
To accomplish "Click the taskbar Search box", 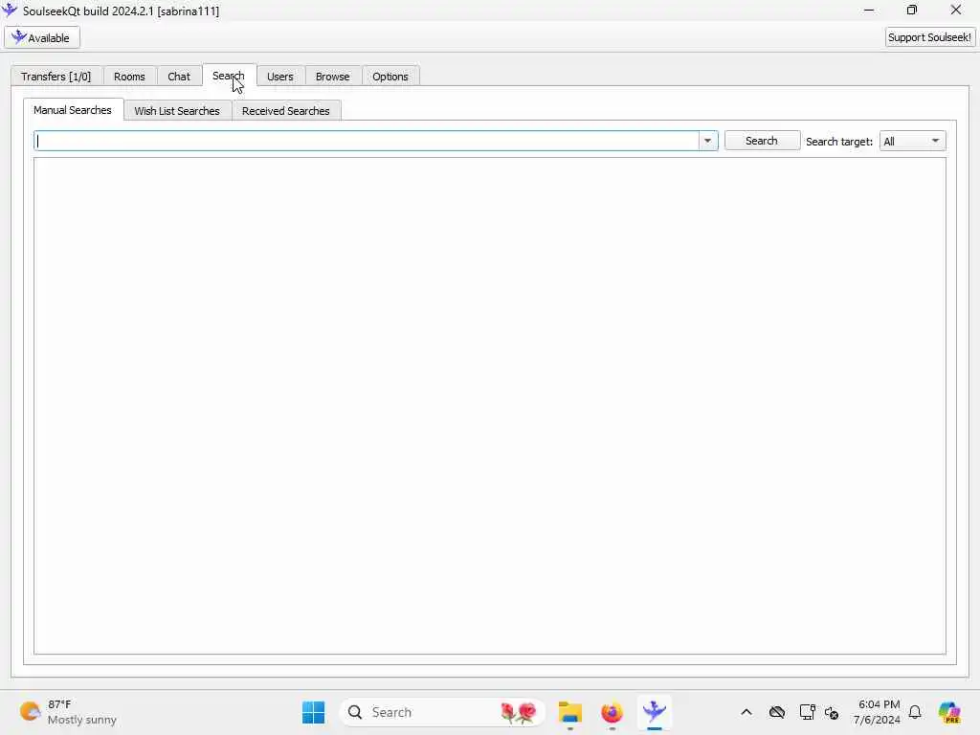I will tap(442, 712).
